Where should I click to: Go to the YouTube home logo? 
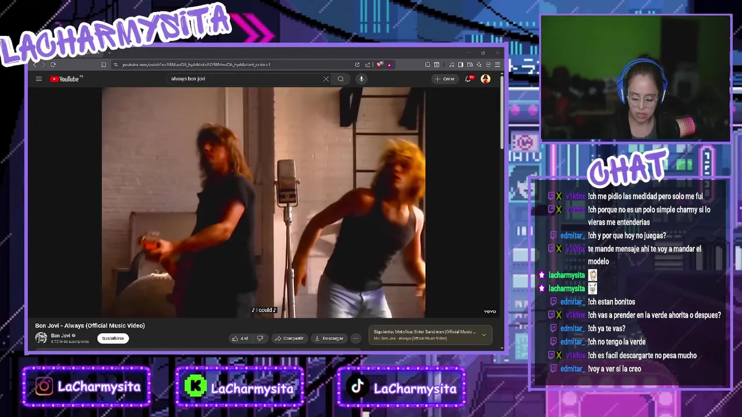coord(65,79)
